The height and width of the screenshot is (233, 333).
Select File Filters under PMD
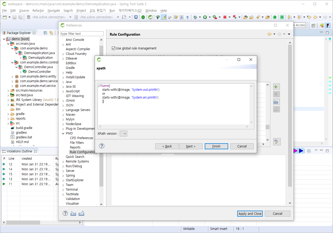click(x=77, y=143)
